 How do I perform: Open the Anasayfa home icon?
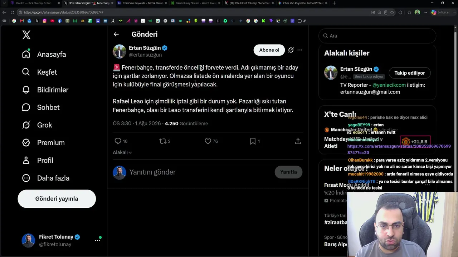tap(26, 54)
